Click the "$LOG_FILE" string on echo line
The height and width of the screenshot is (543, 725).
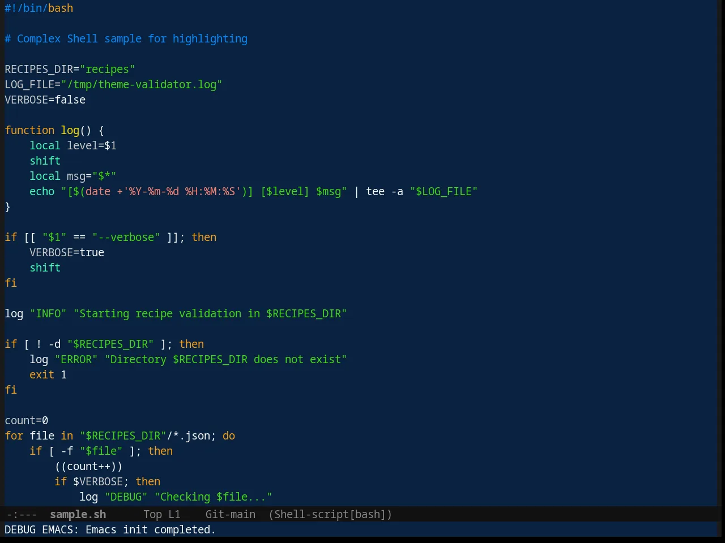point(443,191)
